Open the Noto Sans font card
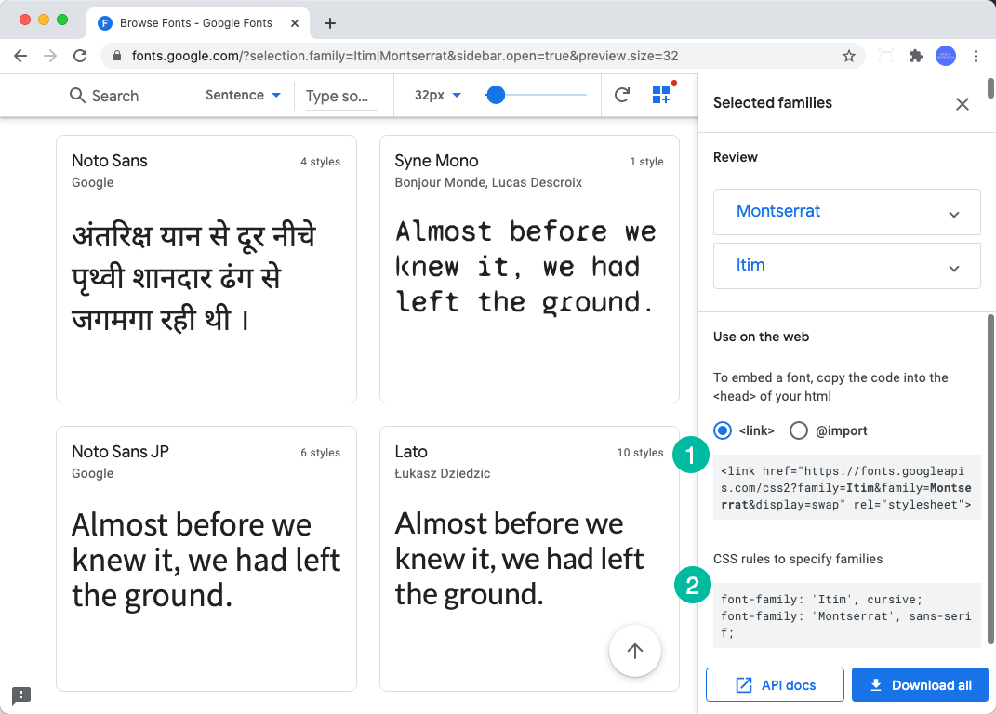This screenshot has width=996, height=714. (x=206, y=269)
